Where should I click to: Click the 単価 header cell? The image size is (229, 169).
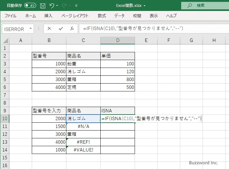pyautogui.click(x=118, y=56)
